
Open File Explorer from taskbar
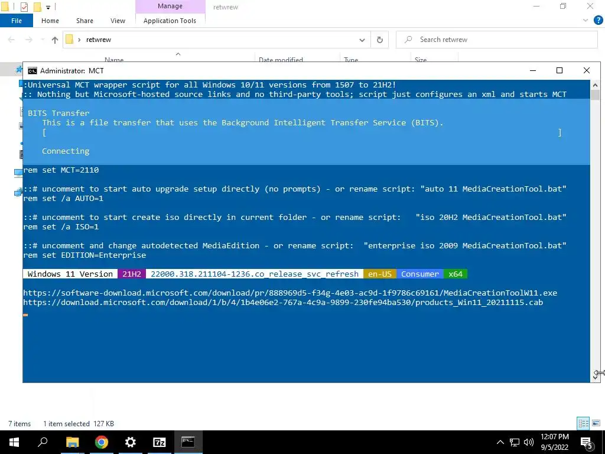[72, 442]
